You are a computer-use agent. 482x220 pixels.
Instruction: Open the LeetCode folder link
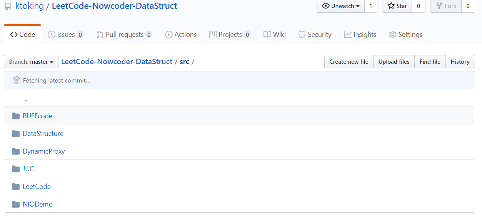37,187
